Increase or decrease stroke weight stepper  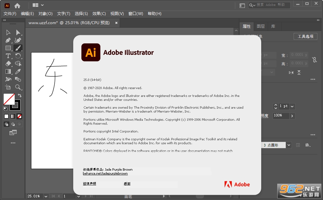276,106
